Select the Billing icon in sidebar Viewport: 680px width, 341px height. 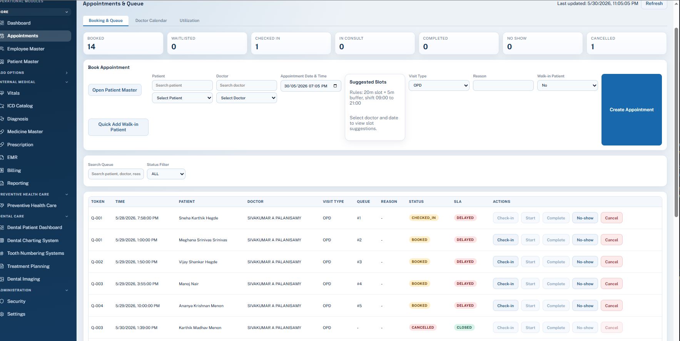pyautogui.click(x=2, y=170)
